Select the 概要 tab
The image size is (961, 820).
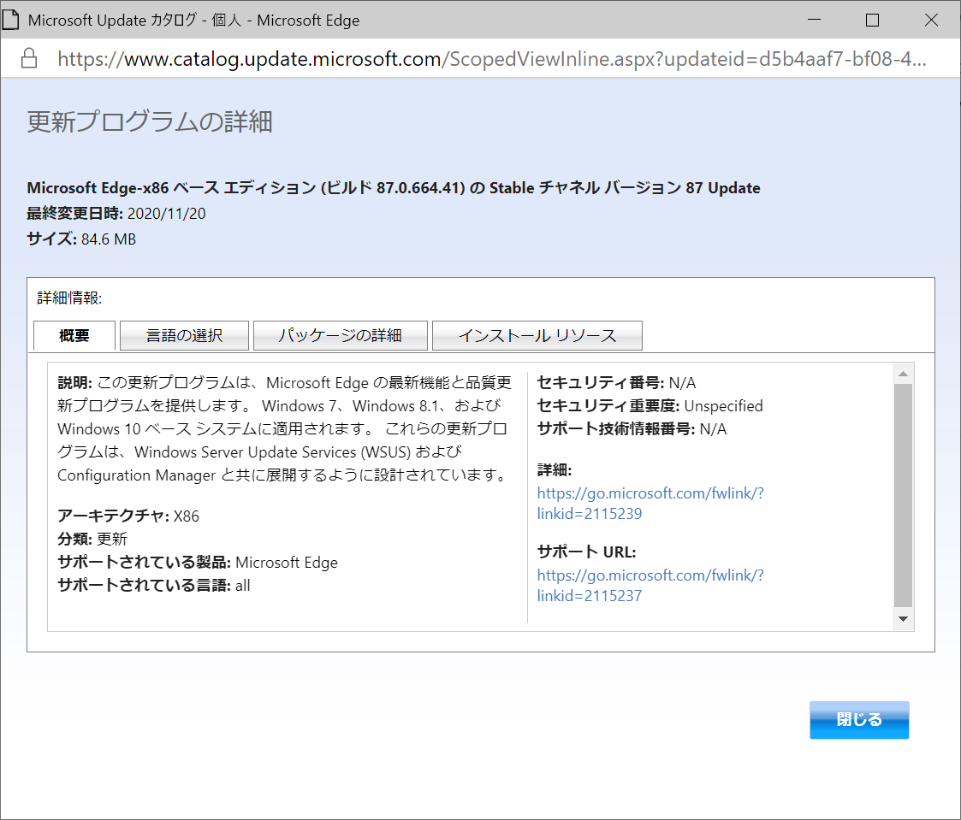(74, 335)
